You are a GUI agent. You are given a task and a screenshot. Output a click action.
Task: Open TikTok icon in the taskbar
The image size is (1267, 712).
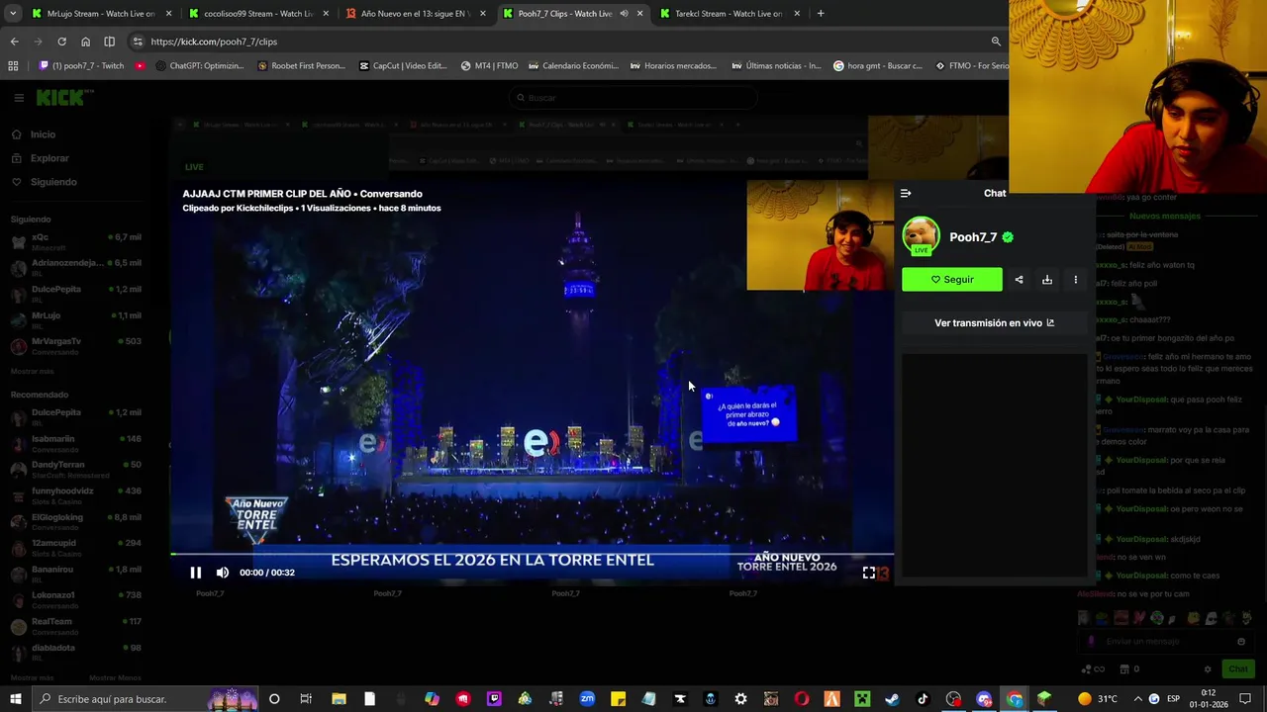click(x=923, y=699)
